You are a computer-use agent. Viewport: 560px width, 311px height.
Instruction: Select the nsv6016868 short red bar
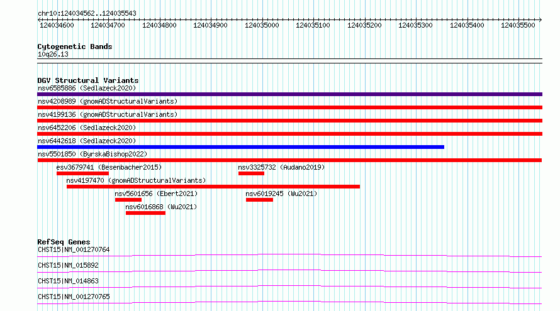[x=145, y=213]
